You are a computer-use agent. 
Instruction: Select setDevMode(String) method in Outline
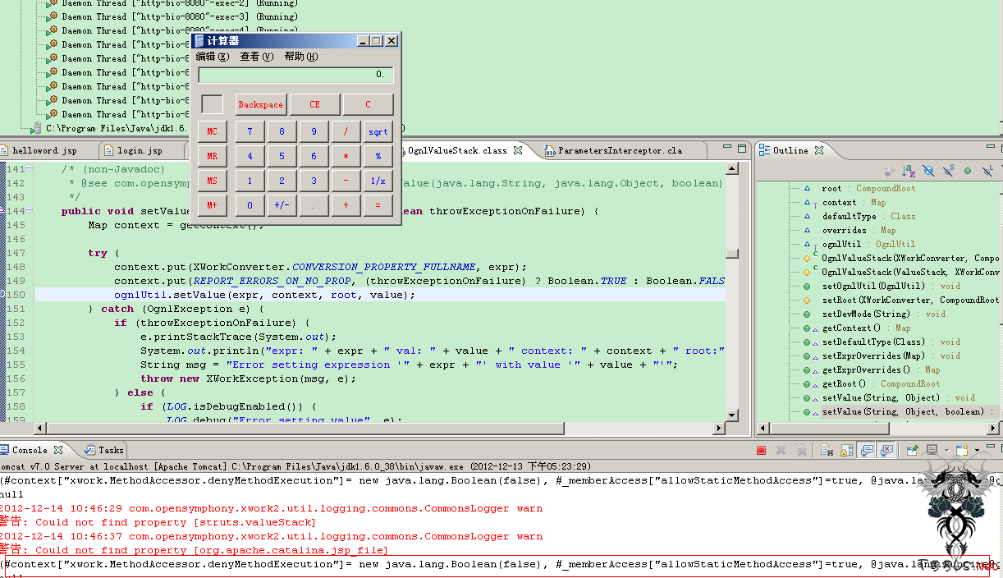tap(884, 314)
